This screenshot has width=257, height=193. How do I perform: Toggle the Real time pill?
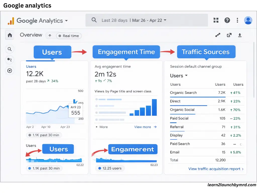point(69,36)
